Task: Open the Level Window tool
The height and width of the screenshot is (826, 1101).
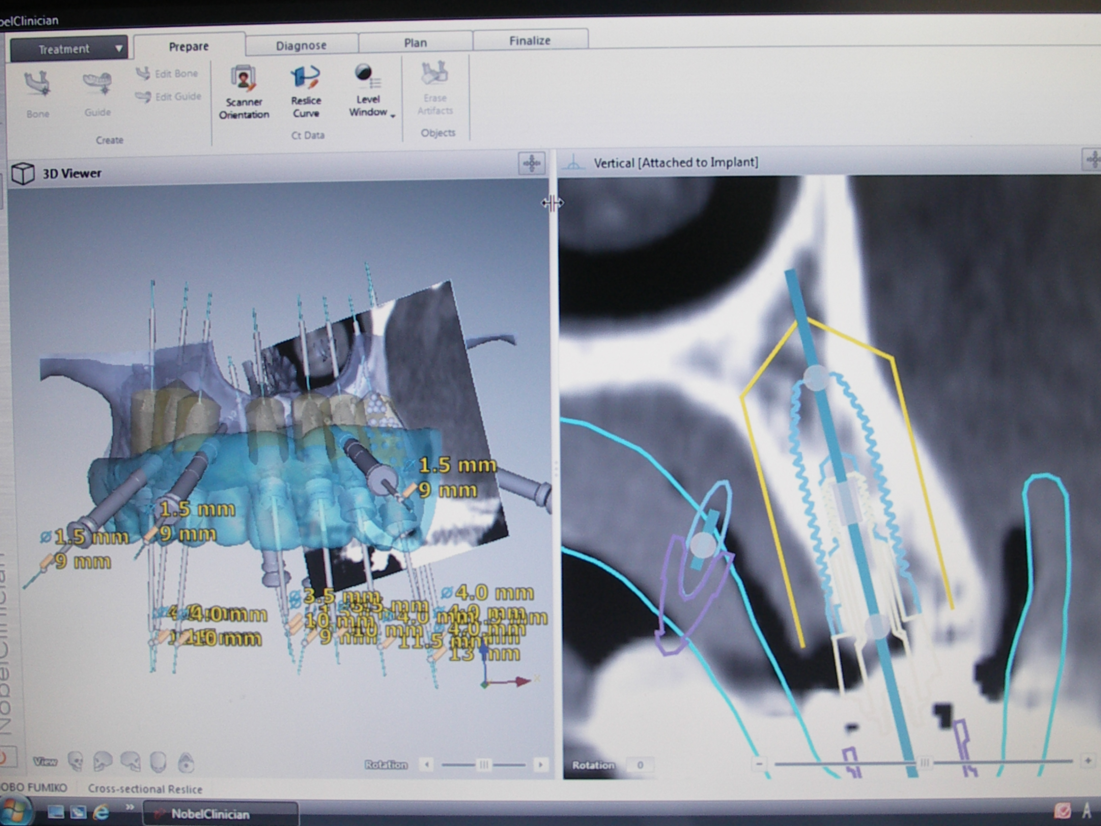Action: click(x=368, y=91)
